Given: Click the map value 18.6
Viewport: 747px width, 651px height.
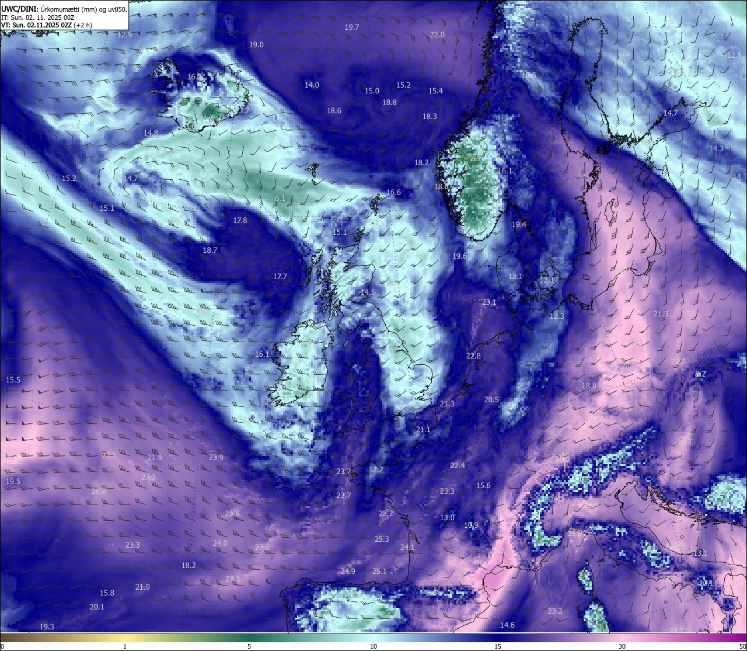Looking at the screenshot, I should pyautogui.click(x=334, y=111).
